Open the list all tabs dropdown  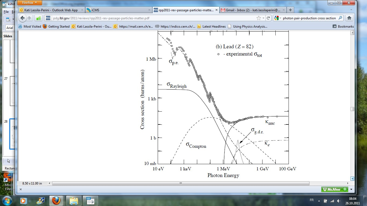351,10
